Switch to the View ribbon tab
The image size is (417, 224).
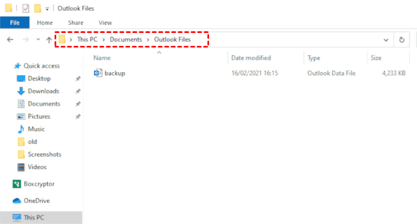(105, 23)
